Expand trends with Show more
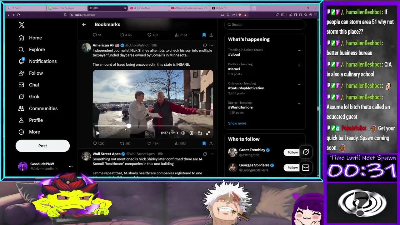This screenshot has width=400, height=225. (x=237, y=123)
